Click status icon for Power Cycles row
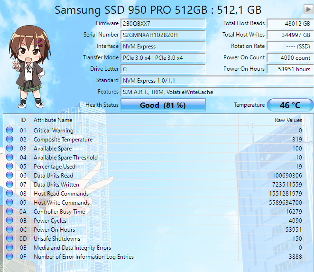Screen dimensions: 314x272 [9, 220]
